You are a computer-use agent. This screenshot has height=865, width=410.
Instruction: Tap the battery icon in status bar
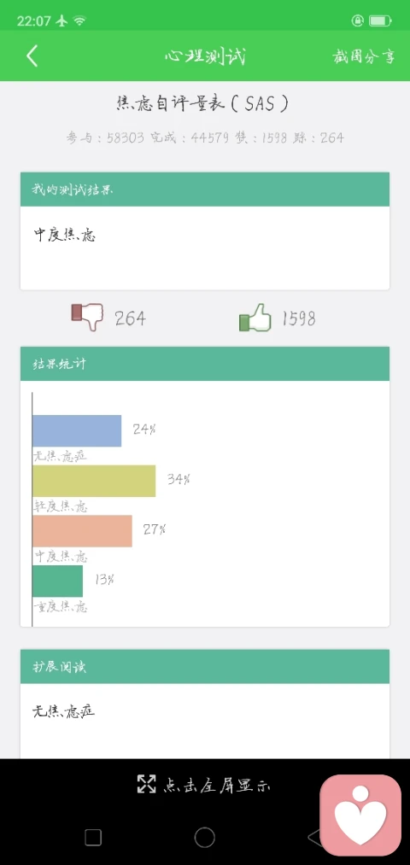pos(379,21)
